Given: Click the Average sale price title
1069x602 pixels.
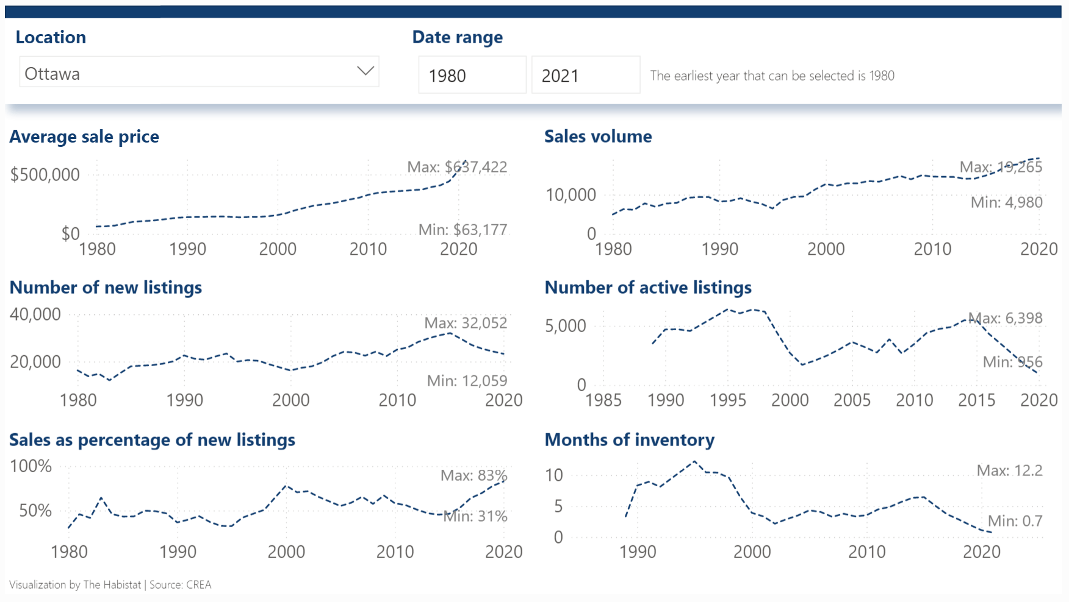Looking at the screenshot, I should [84, 136].
